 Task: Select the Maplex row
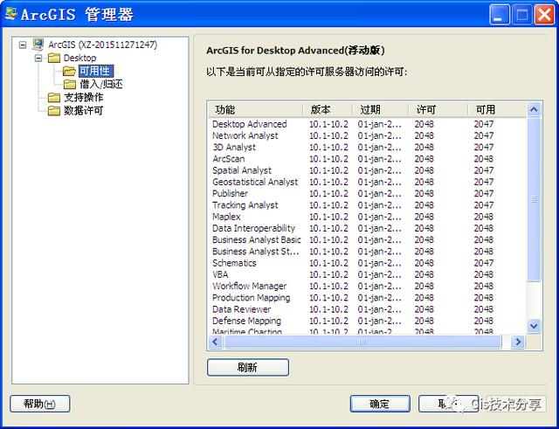pyautogui.click(x=367, y=217)
